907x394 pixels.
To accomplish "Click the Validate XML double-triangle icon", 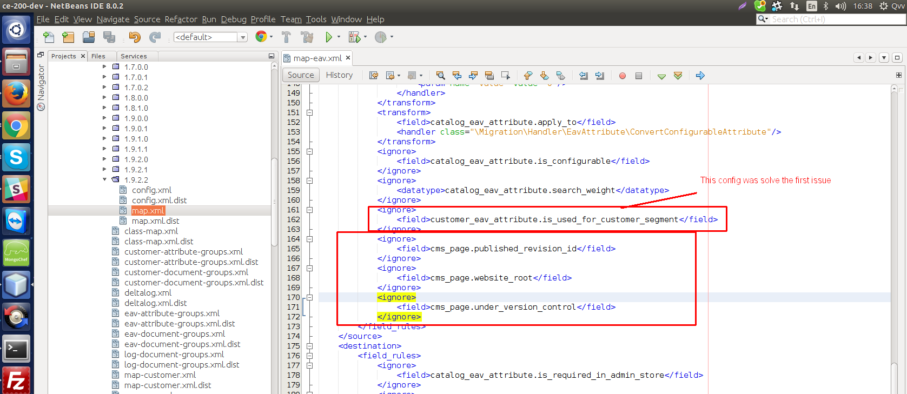I will coord(678,76).
